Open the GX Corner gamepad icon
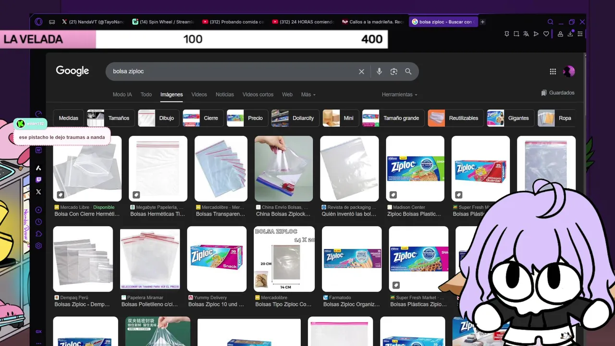615x346 pixels. coord(52,22)
